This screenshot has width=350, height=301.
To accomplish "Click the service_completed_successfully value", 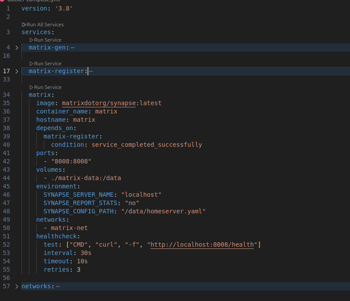I will (147, 145).
